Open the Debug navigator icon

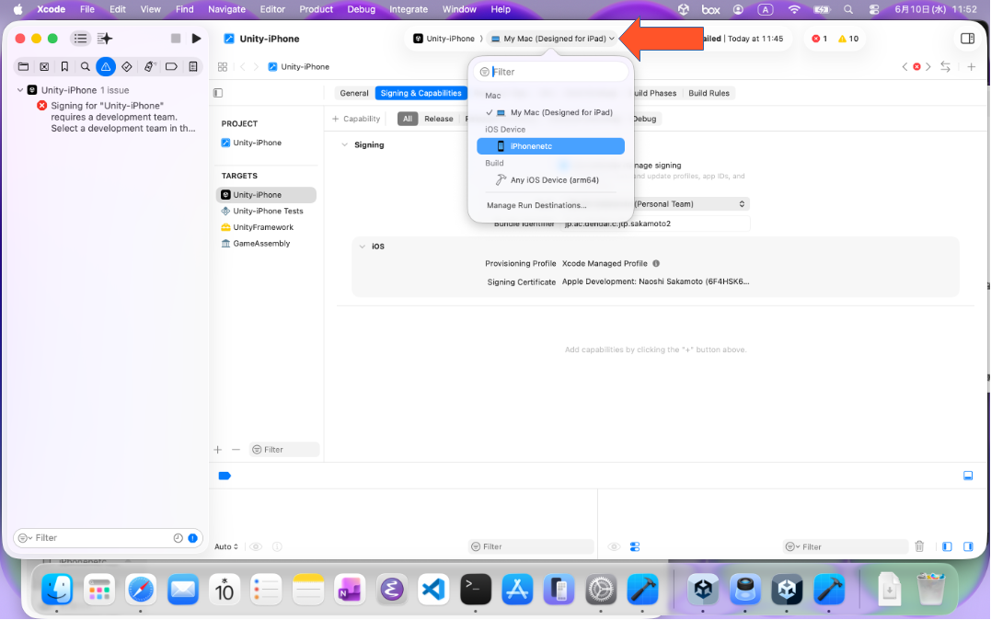pyautogui.click(x=149, y=66)
